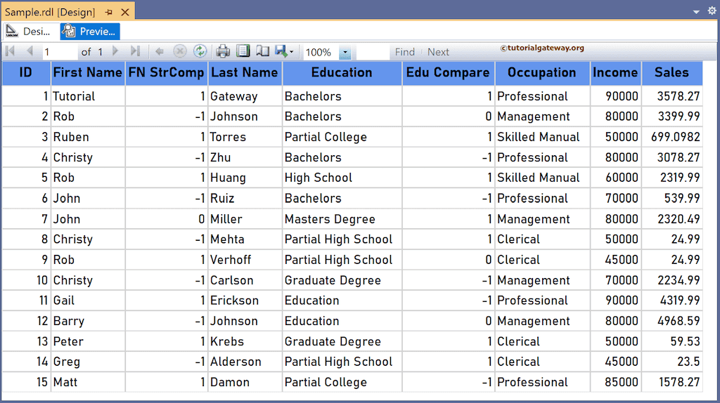Go to the next report page
The image size is (720, 403).
click(115, 51)
